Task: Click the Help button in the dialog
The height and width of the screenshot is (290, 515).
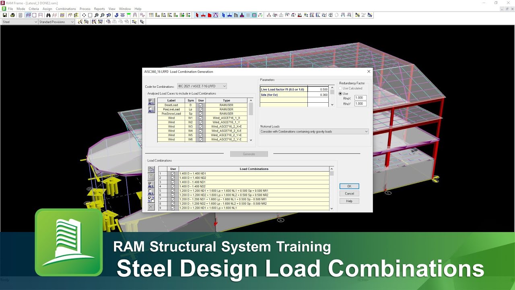Action: coord(349,201)
